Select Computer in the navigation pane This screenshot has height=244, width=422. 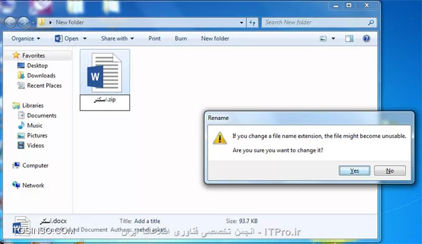pos(35,165)
